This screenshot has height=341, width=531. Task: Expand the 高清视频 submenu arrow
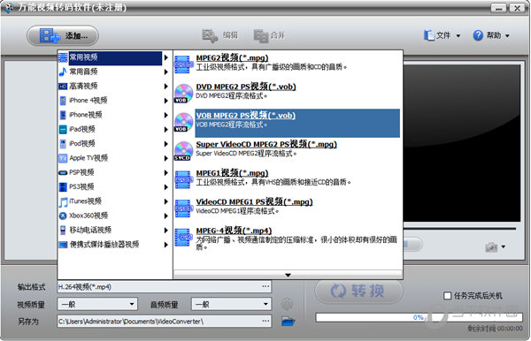166,87
